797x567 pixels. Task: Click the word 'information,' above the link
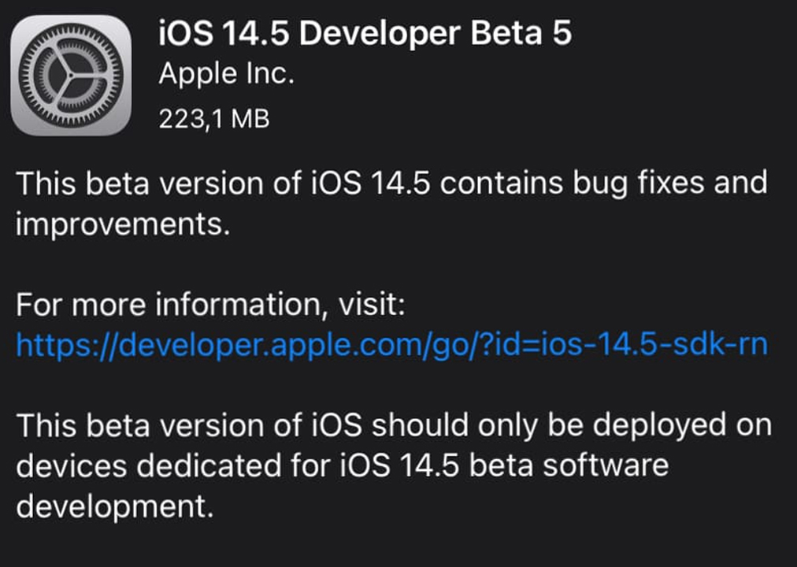242,305
